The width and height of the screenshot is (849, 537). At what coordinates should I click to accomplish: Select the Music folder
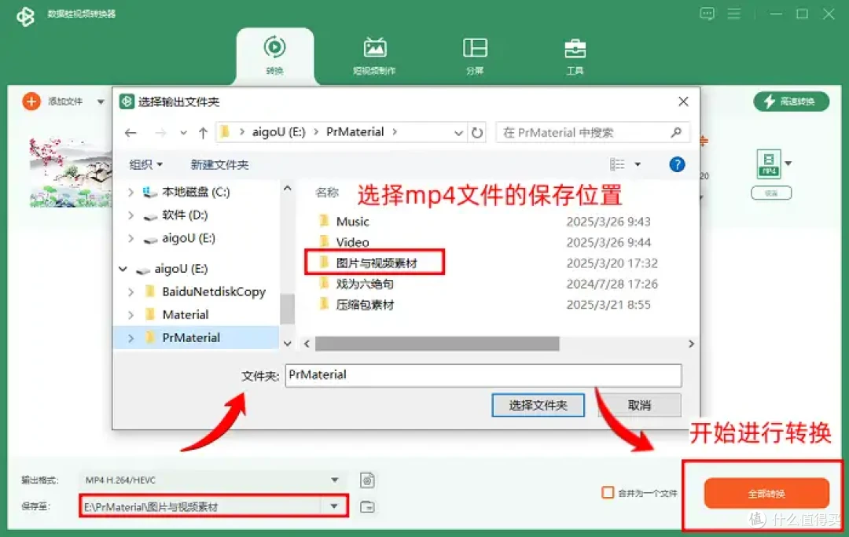tap(352, 222)
